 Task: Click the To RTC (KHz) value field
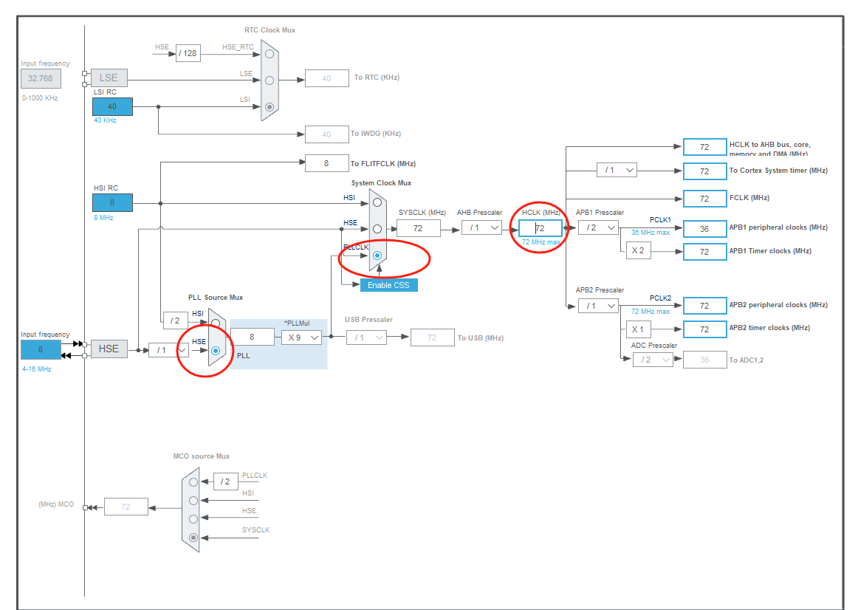point(326,78)
